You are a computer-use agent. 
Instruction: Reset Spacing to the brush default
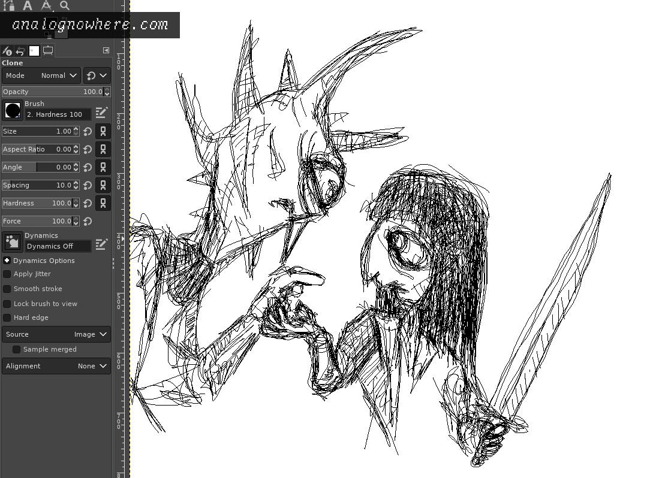coord(88,185)
